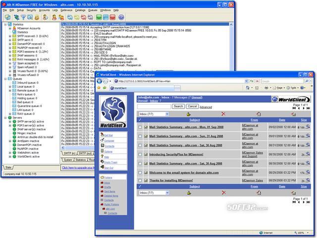Open the Accounts menu in MDaemon
The height and width of the screenshot is (238, 317).
[x=44, y=10]
